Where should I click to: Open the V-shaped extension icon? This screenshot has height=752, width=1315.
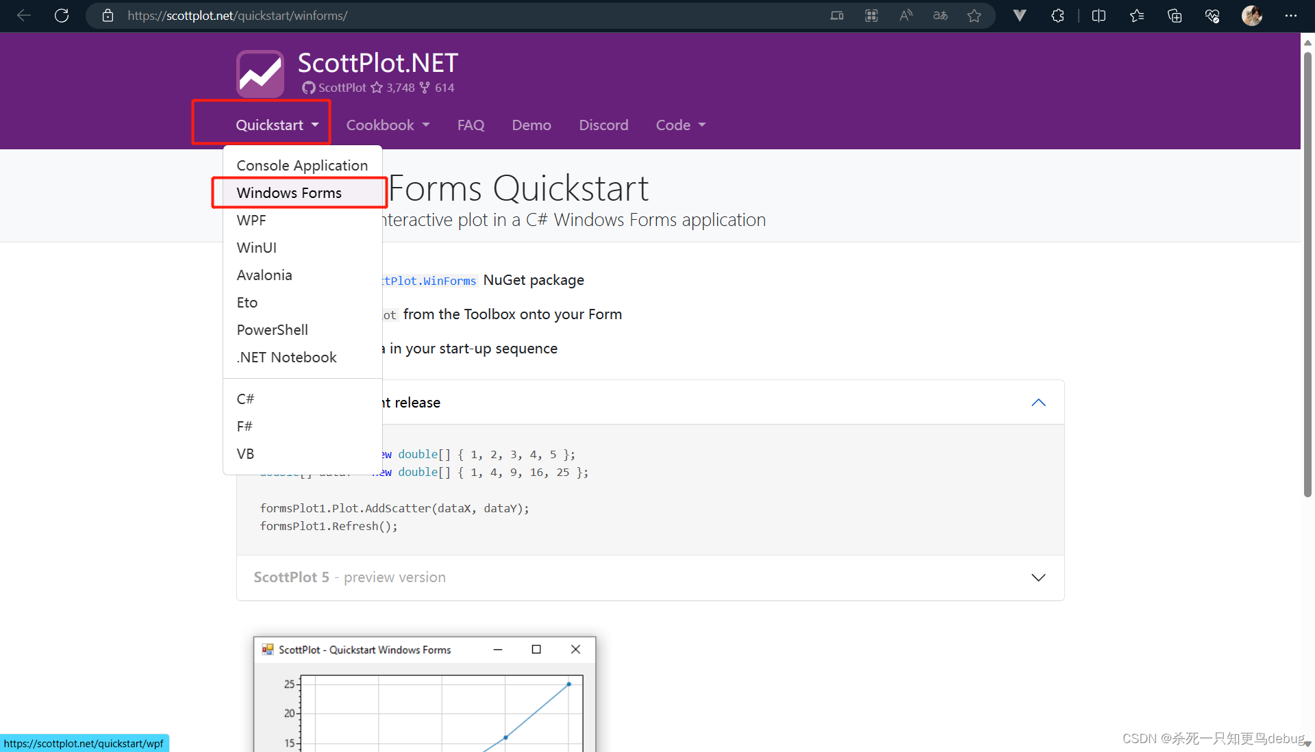pyautogui.click(x=1020, y=15)
